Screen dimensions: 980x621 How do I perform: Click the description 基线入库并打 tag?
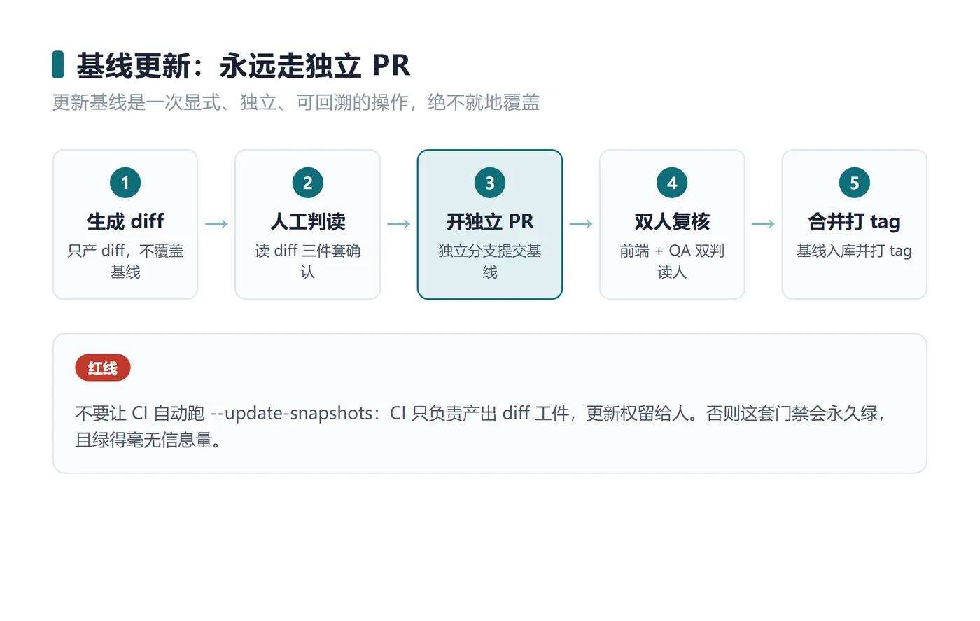[854, 251]
